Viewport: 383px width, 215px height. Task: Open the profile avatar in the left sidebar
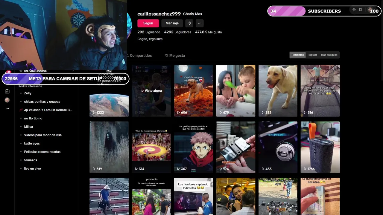pyautogui.click(x=7, y=100)
